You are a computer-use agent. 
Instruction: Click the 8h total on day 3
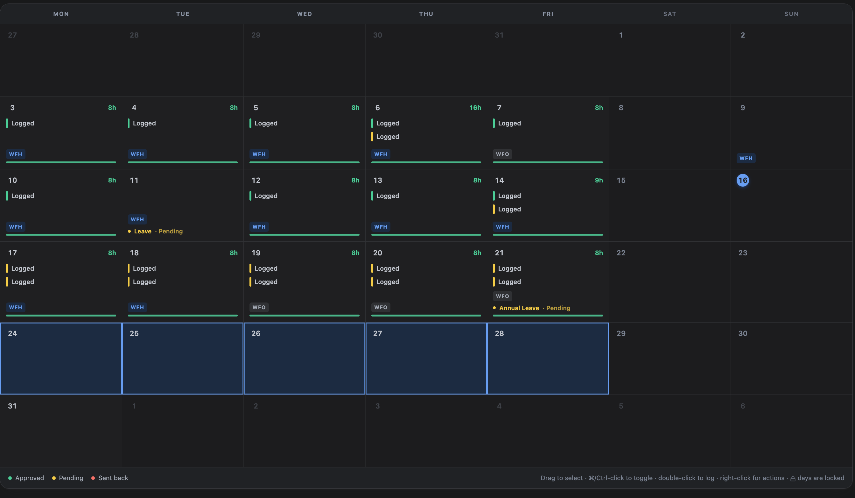112,108
